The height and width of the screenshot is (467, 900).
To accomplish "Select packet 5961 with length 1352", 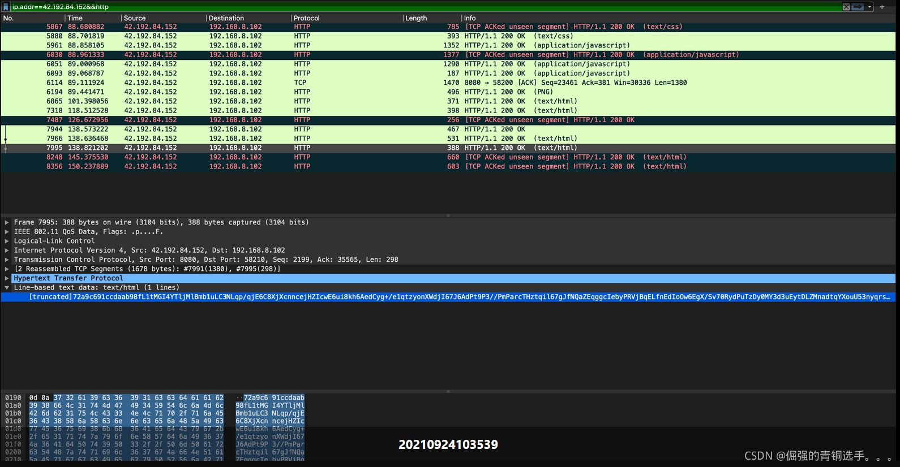I will click(x=448, y=45).
